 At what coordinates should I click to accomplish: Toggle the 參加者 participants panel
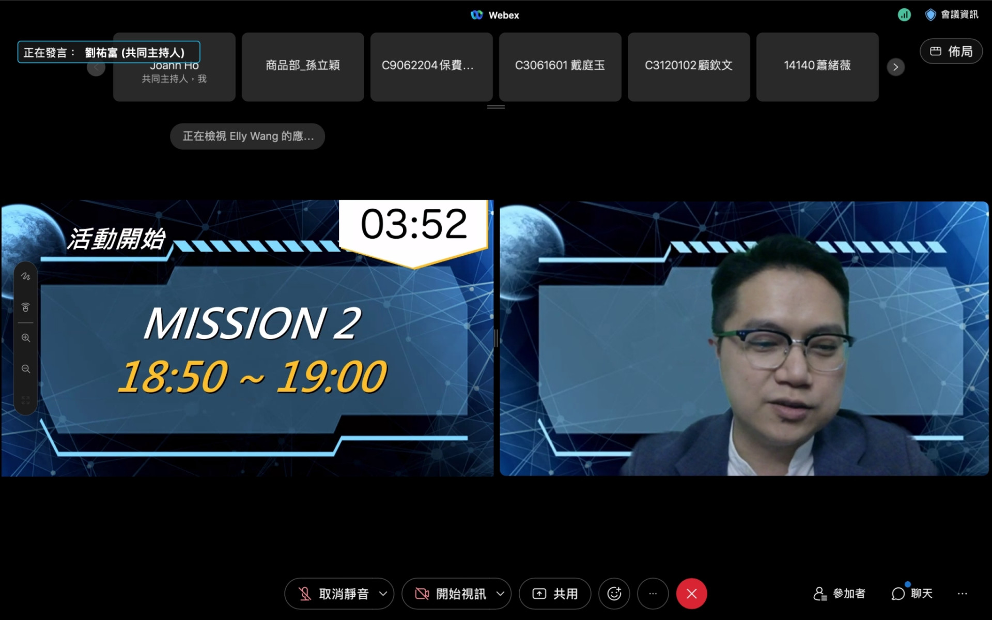point(839,594)
